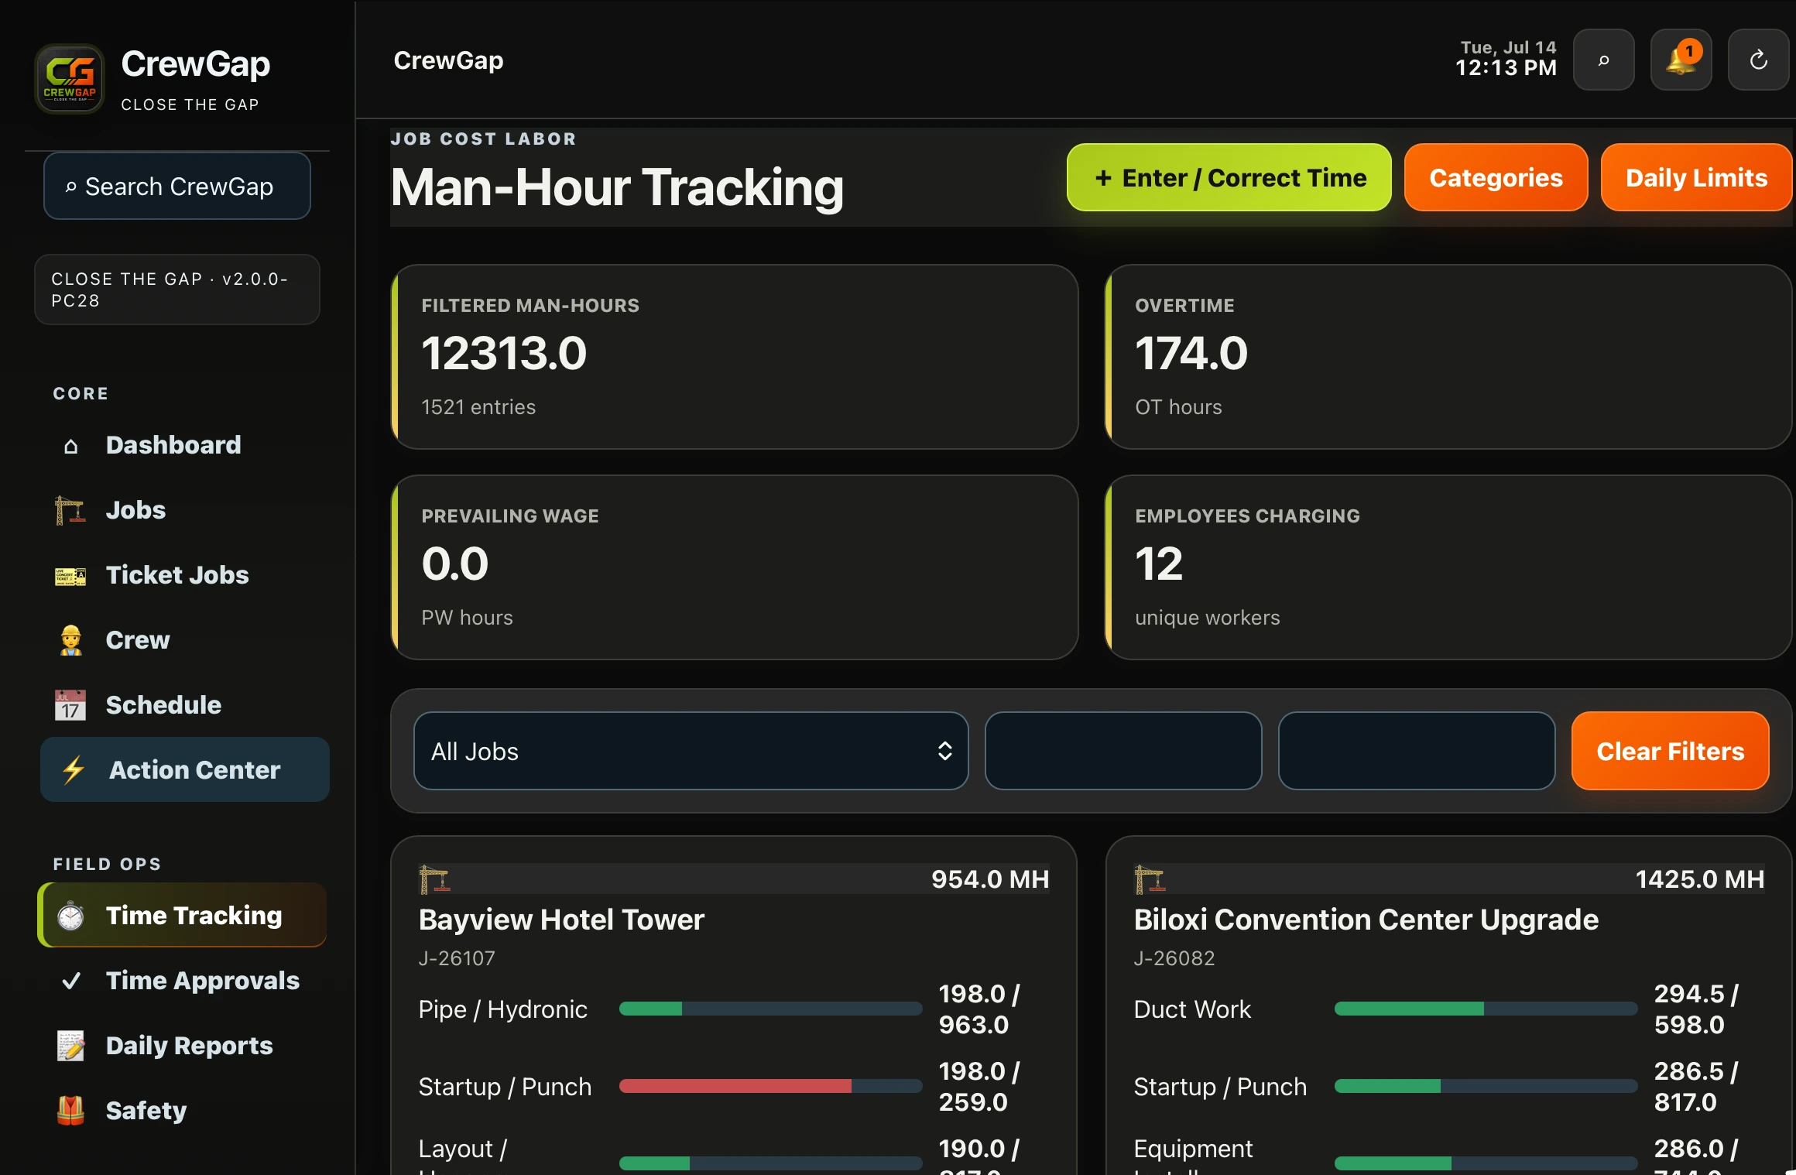Click the 294.5 / 598.0 value
Image resolution: width=1796 pixels, height=1175 pixels.
(1696, 1009)
